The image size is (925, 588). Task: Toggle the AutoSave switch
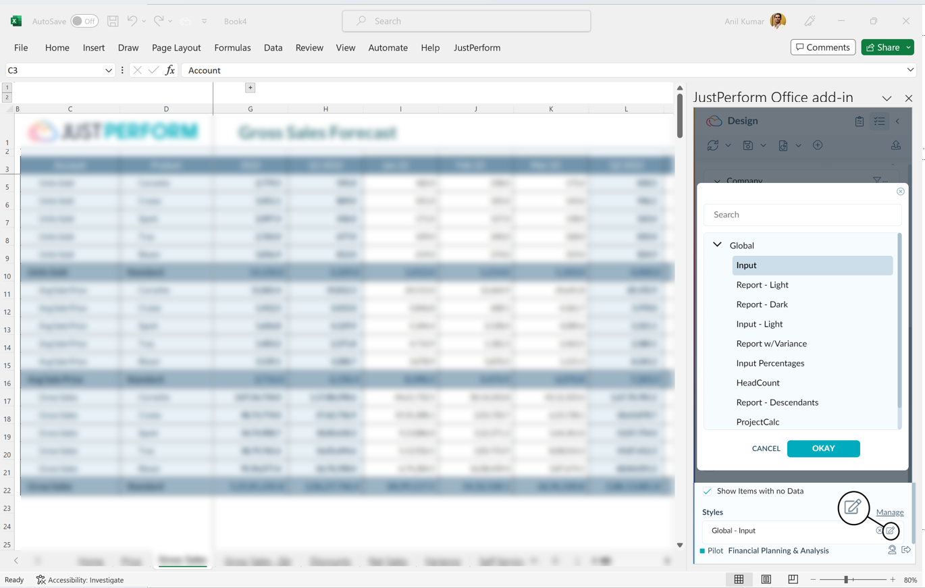click(x=84, y=21)
